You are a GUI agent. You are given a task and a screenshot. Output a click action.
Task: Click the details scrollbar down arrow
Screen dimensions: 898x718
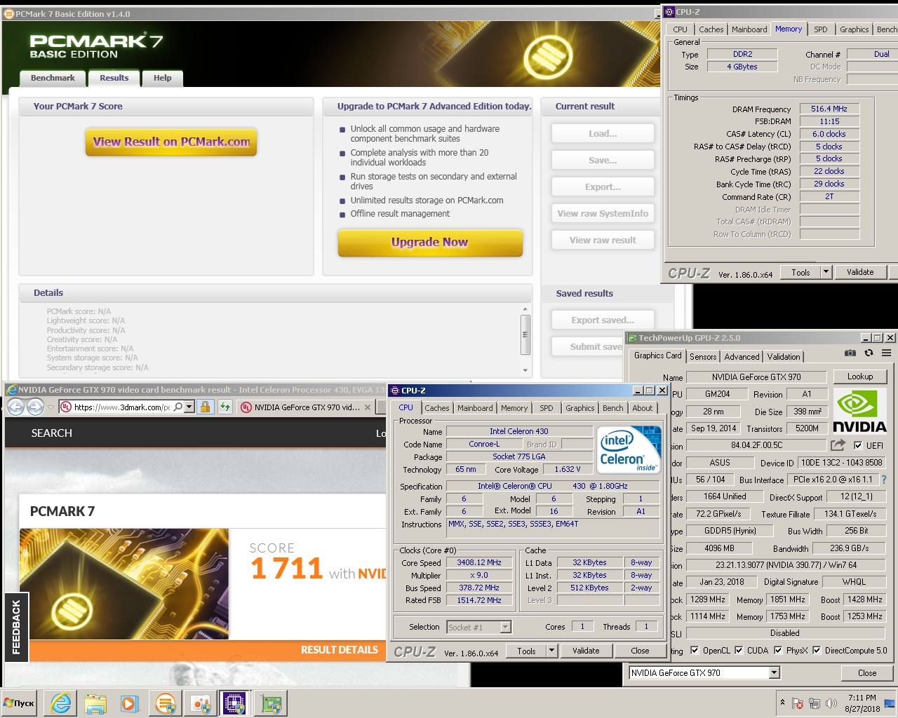coord(525,370)
